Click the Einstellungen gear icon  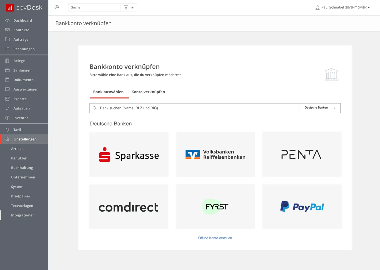[x=7, y=139]
